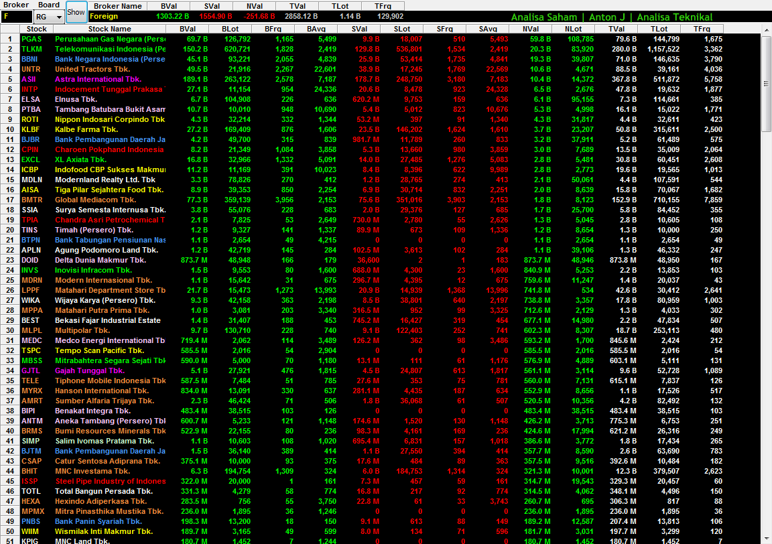Select the ISSP stock code
Image resolution: width=772 pixels, height=544 pixels.
(29, 482)
